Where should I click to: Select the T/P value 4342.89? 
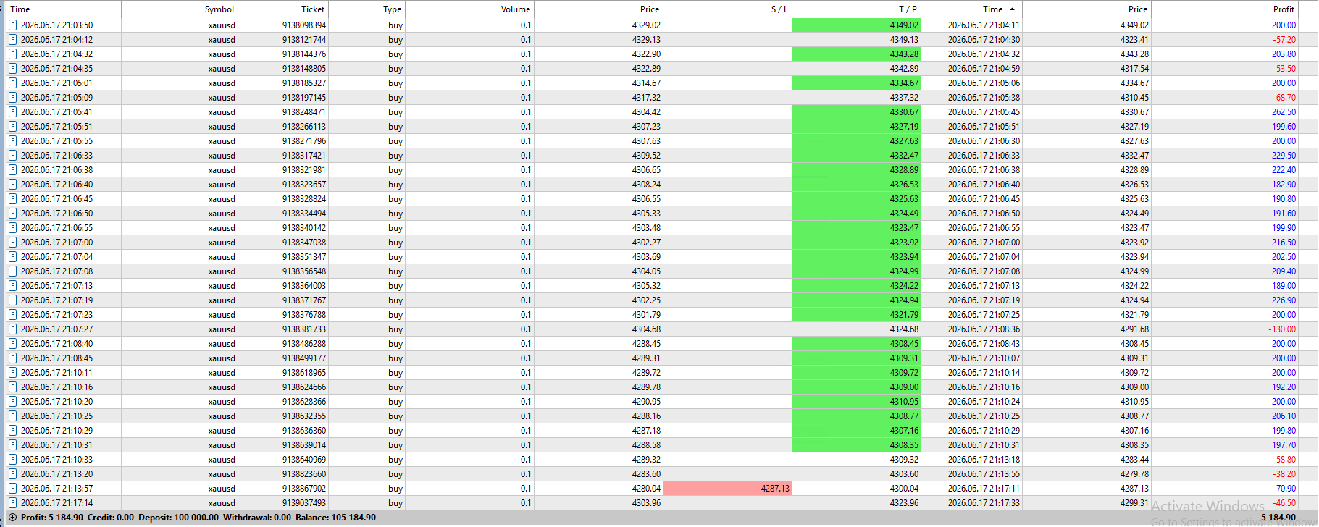click(904, 69)
